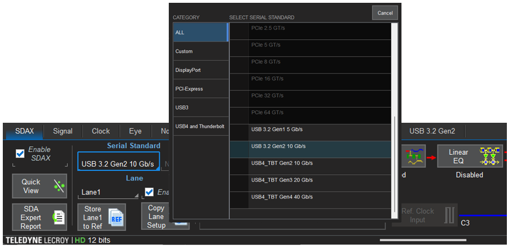Viewport: 508px width, 250px height.
Task: Open the USB 3.2 Gen2 tab
Action: (432, 131)
